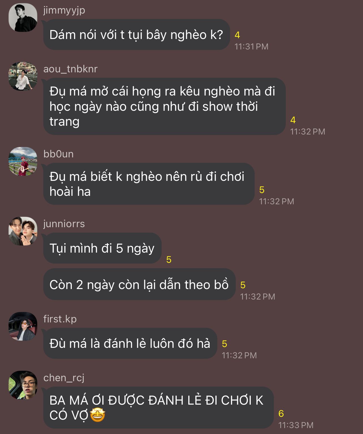
Task: Tap jimmyyjp's profile picture
Action: click(x=23, y=18)
